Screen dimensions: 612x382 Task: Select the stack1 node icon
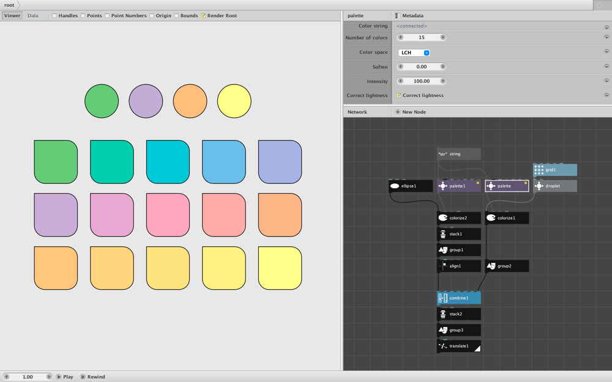pos(442,234)
